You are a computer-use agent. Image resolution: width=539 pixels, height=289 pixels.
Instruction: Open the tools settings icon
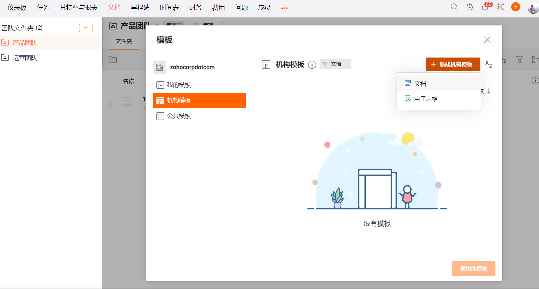coord(500,7)
